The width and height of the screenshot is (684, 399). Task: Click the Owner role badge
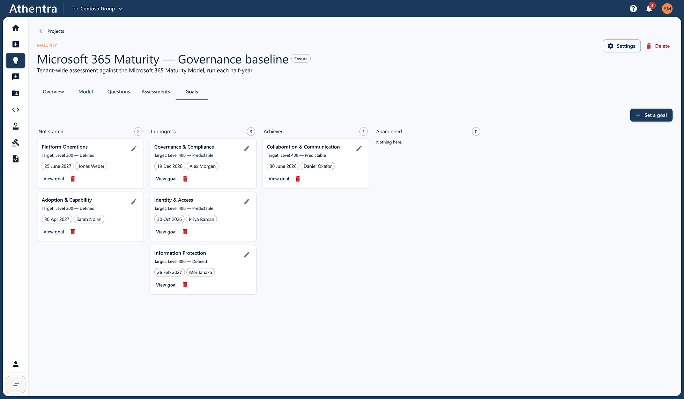pos(301,59)
